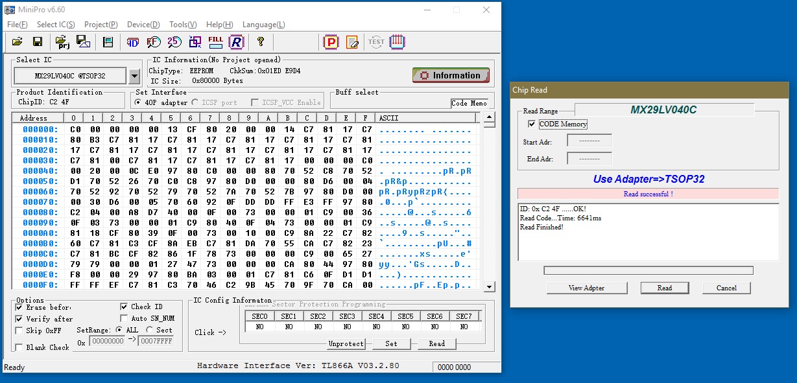The image size is (797, 383).
Task: Click the Save project toolbar icon
Action: tap(83, 42)
